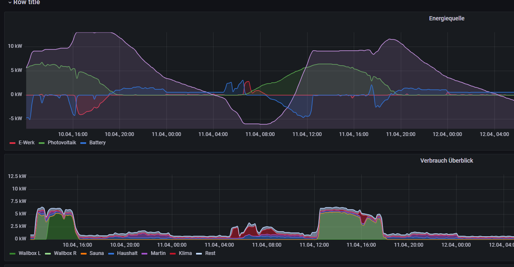This screenshot has height=267, width=514.
Task: Open the red E-Werk color swatch
Action: pyautogui.click(x=12, y=143)
